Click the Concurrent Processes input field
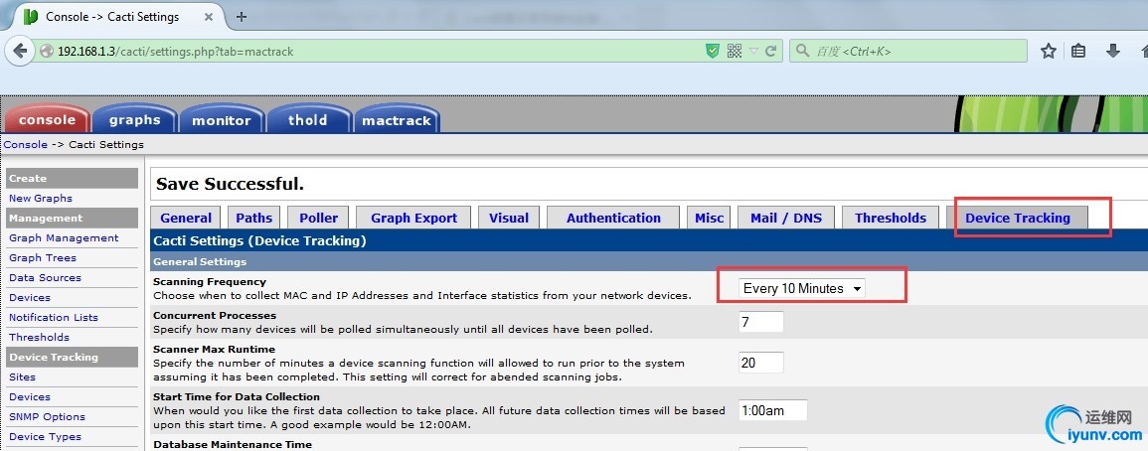The height and width of the screenshot is (451, 1148). tap(760, 322)
